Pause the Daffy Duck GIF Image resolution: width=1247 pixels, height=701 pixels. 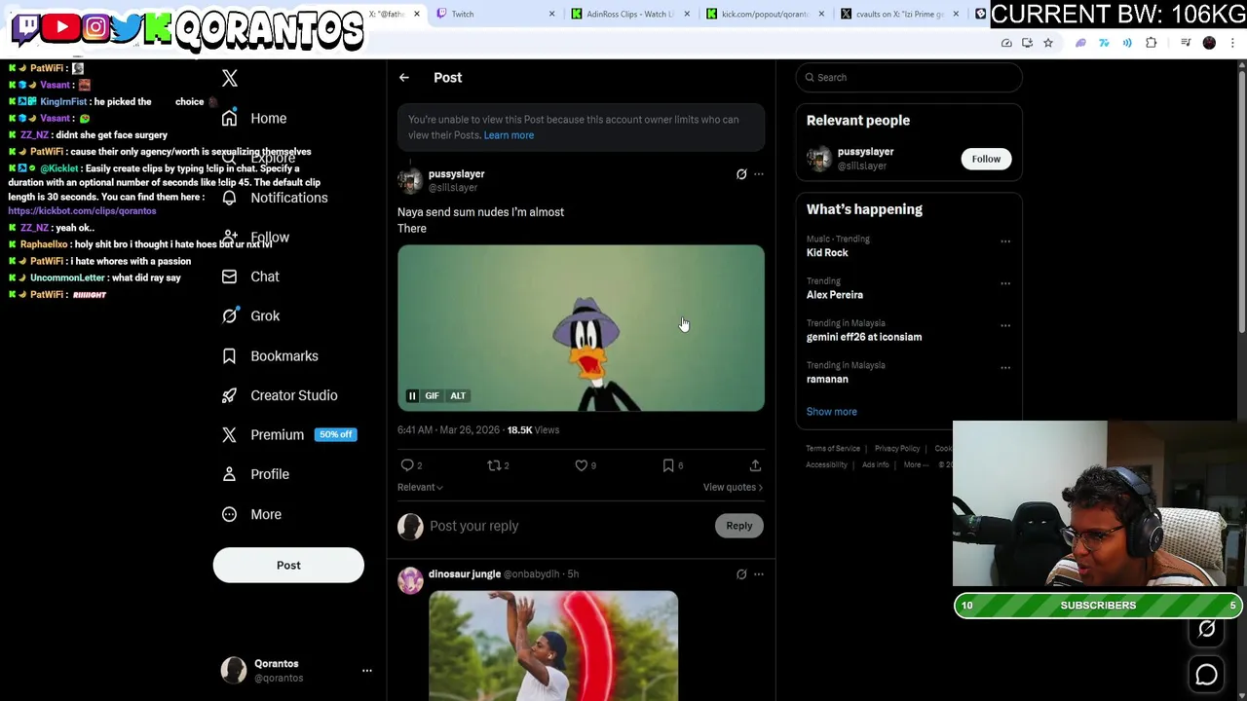tap(412, 395)
